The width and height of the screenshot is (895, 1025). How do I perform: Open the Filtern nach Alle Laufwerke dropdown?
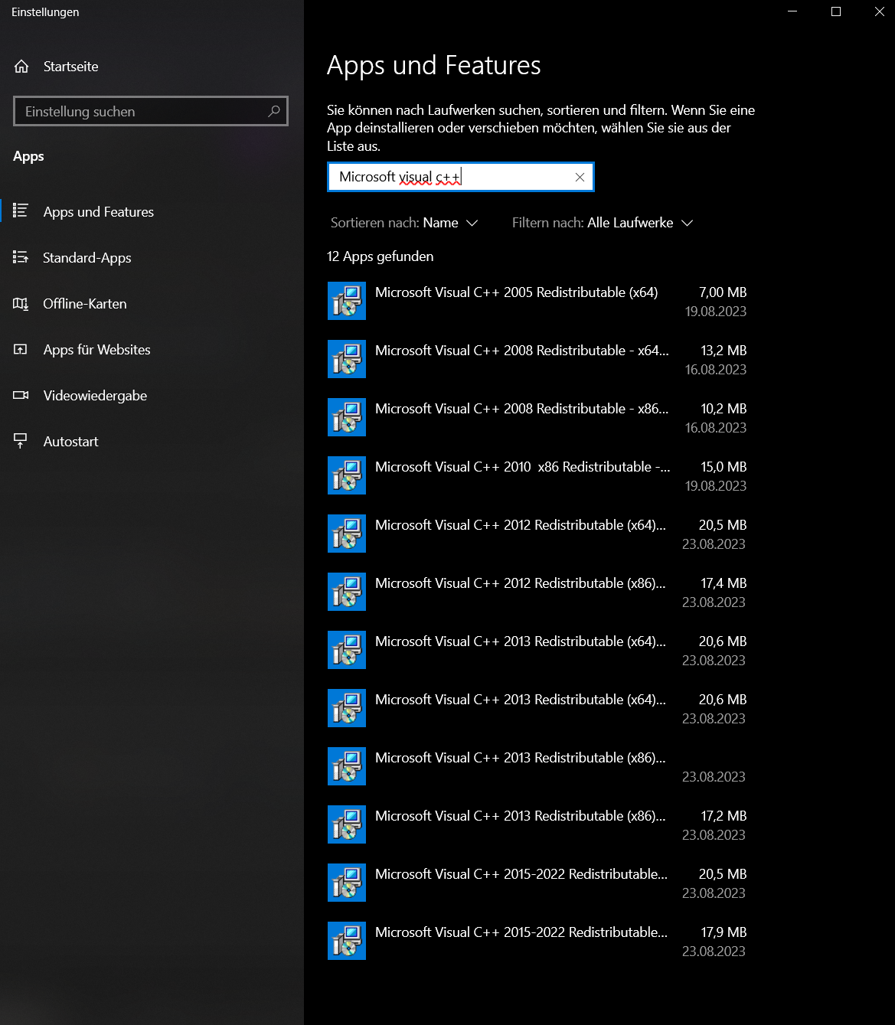tap(603, 223)
